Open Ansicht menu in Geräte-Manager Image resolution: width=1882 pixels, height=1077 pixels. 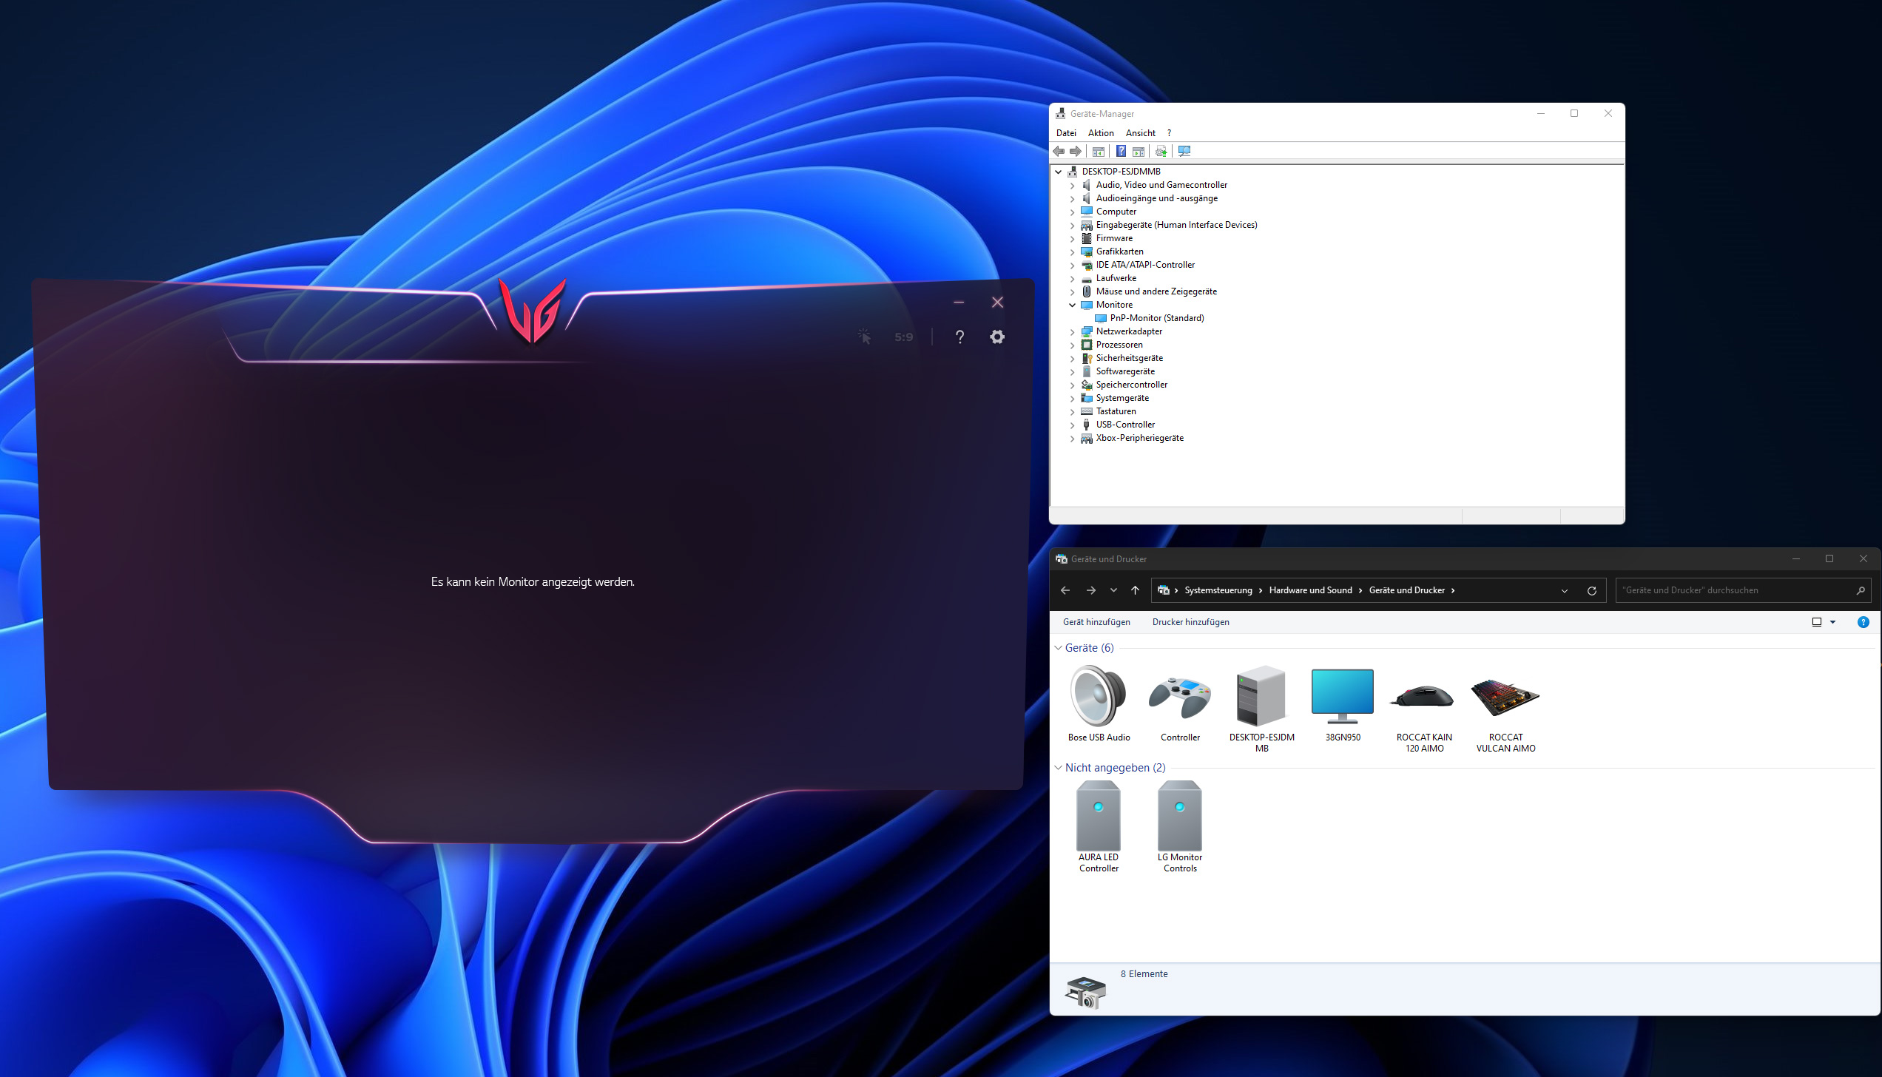(1140, 133)
